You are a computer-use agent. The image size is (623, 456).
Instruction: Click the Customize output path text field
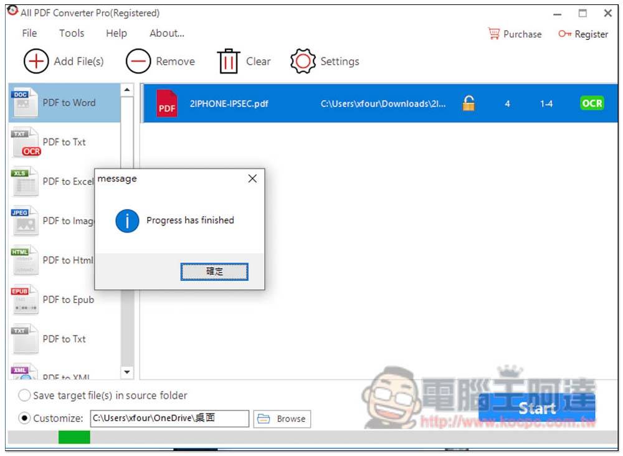pyautogui.click(x=169, y=419)
